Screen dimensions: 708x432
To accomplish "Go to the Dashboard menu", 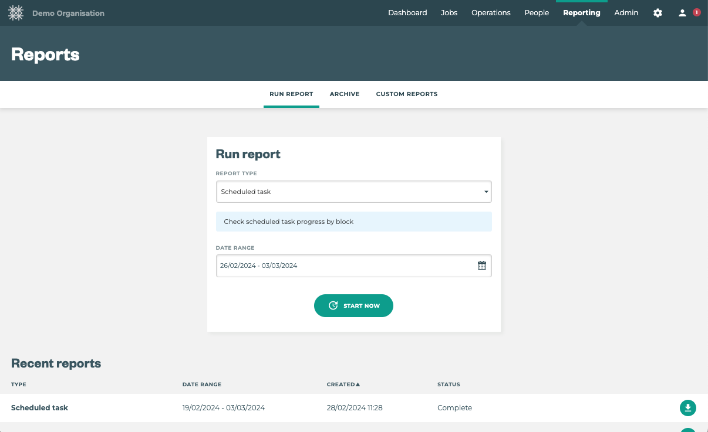I will coord(407,13).
